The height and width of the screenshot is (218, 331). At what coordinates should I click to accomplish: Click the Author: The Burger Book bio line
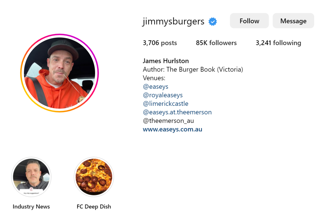(193, 70)
